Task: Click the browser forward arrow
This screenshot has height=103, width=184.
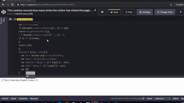Action: tap(8, 5)
